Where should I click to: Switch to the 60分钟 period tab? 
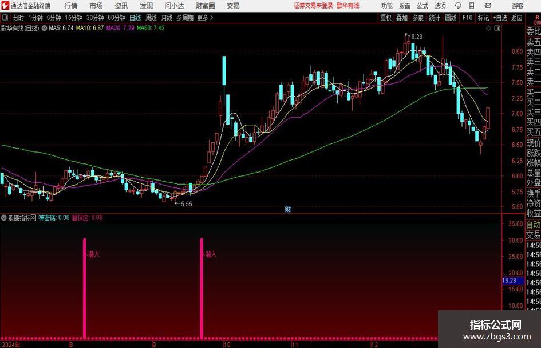pos(117,18)
